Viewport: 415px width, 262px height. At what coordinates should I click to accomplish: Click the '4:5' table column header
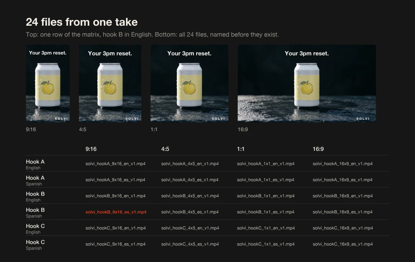165,149
